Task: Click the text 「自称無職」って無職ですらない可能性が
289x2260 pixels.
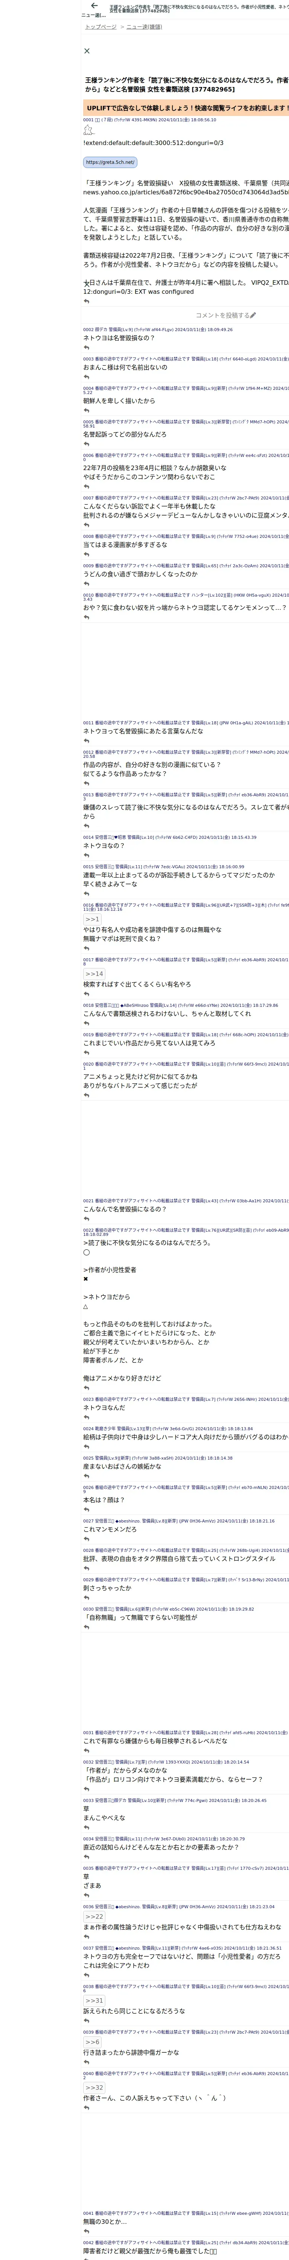Action: tap(140, 1617)
